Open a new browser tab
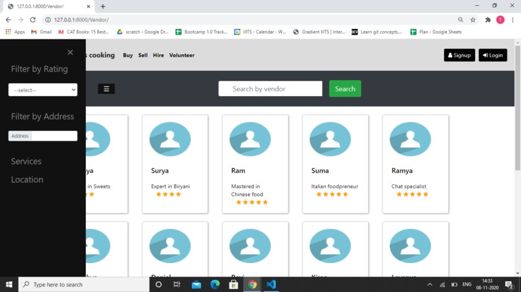This screenshot has width=521, height=292. pyautogui.click(x=103, y=6)
